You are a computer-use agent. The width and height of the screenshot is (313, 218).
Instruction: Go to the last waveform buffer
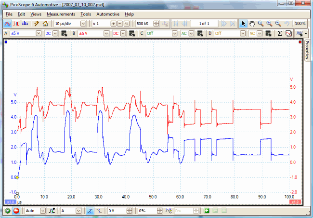click(x=233, y=24)
